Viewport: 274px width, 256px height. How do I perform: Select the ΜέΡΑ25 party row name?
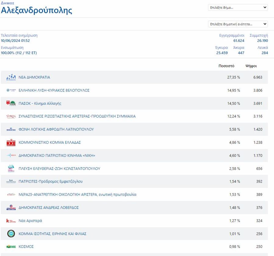point(77,195)
